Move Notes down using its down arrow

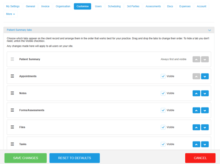click(205, 93)
